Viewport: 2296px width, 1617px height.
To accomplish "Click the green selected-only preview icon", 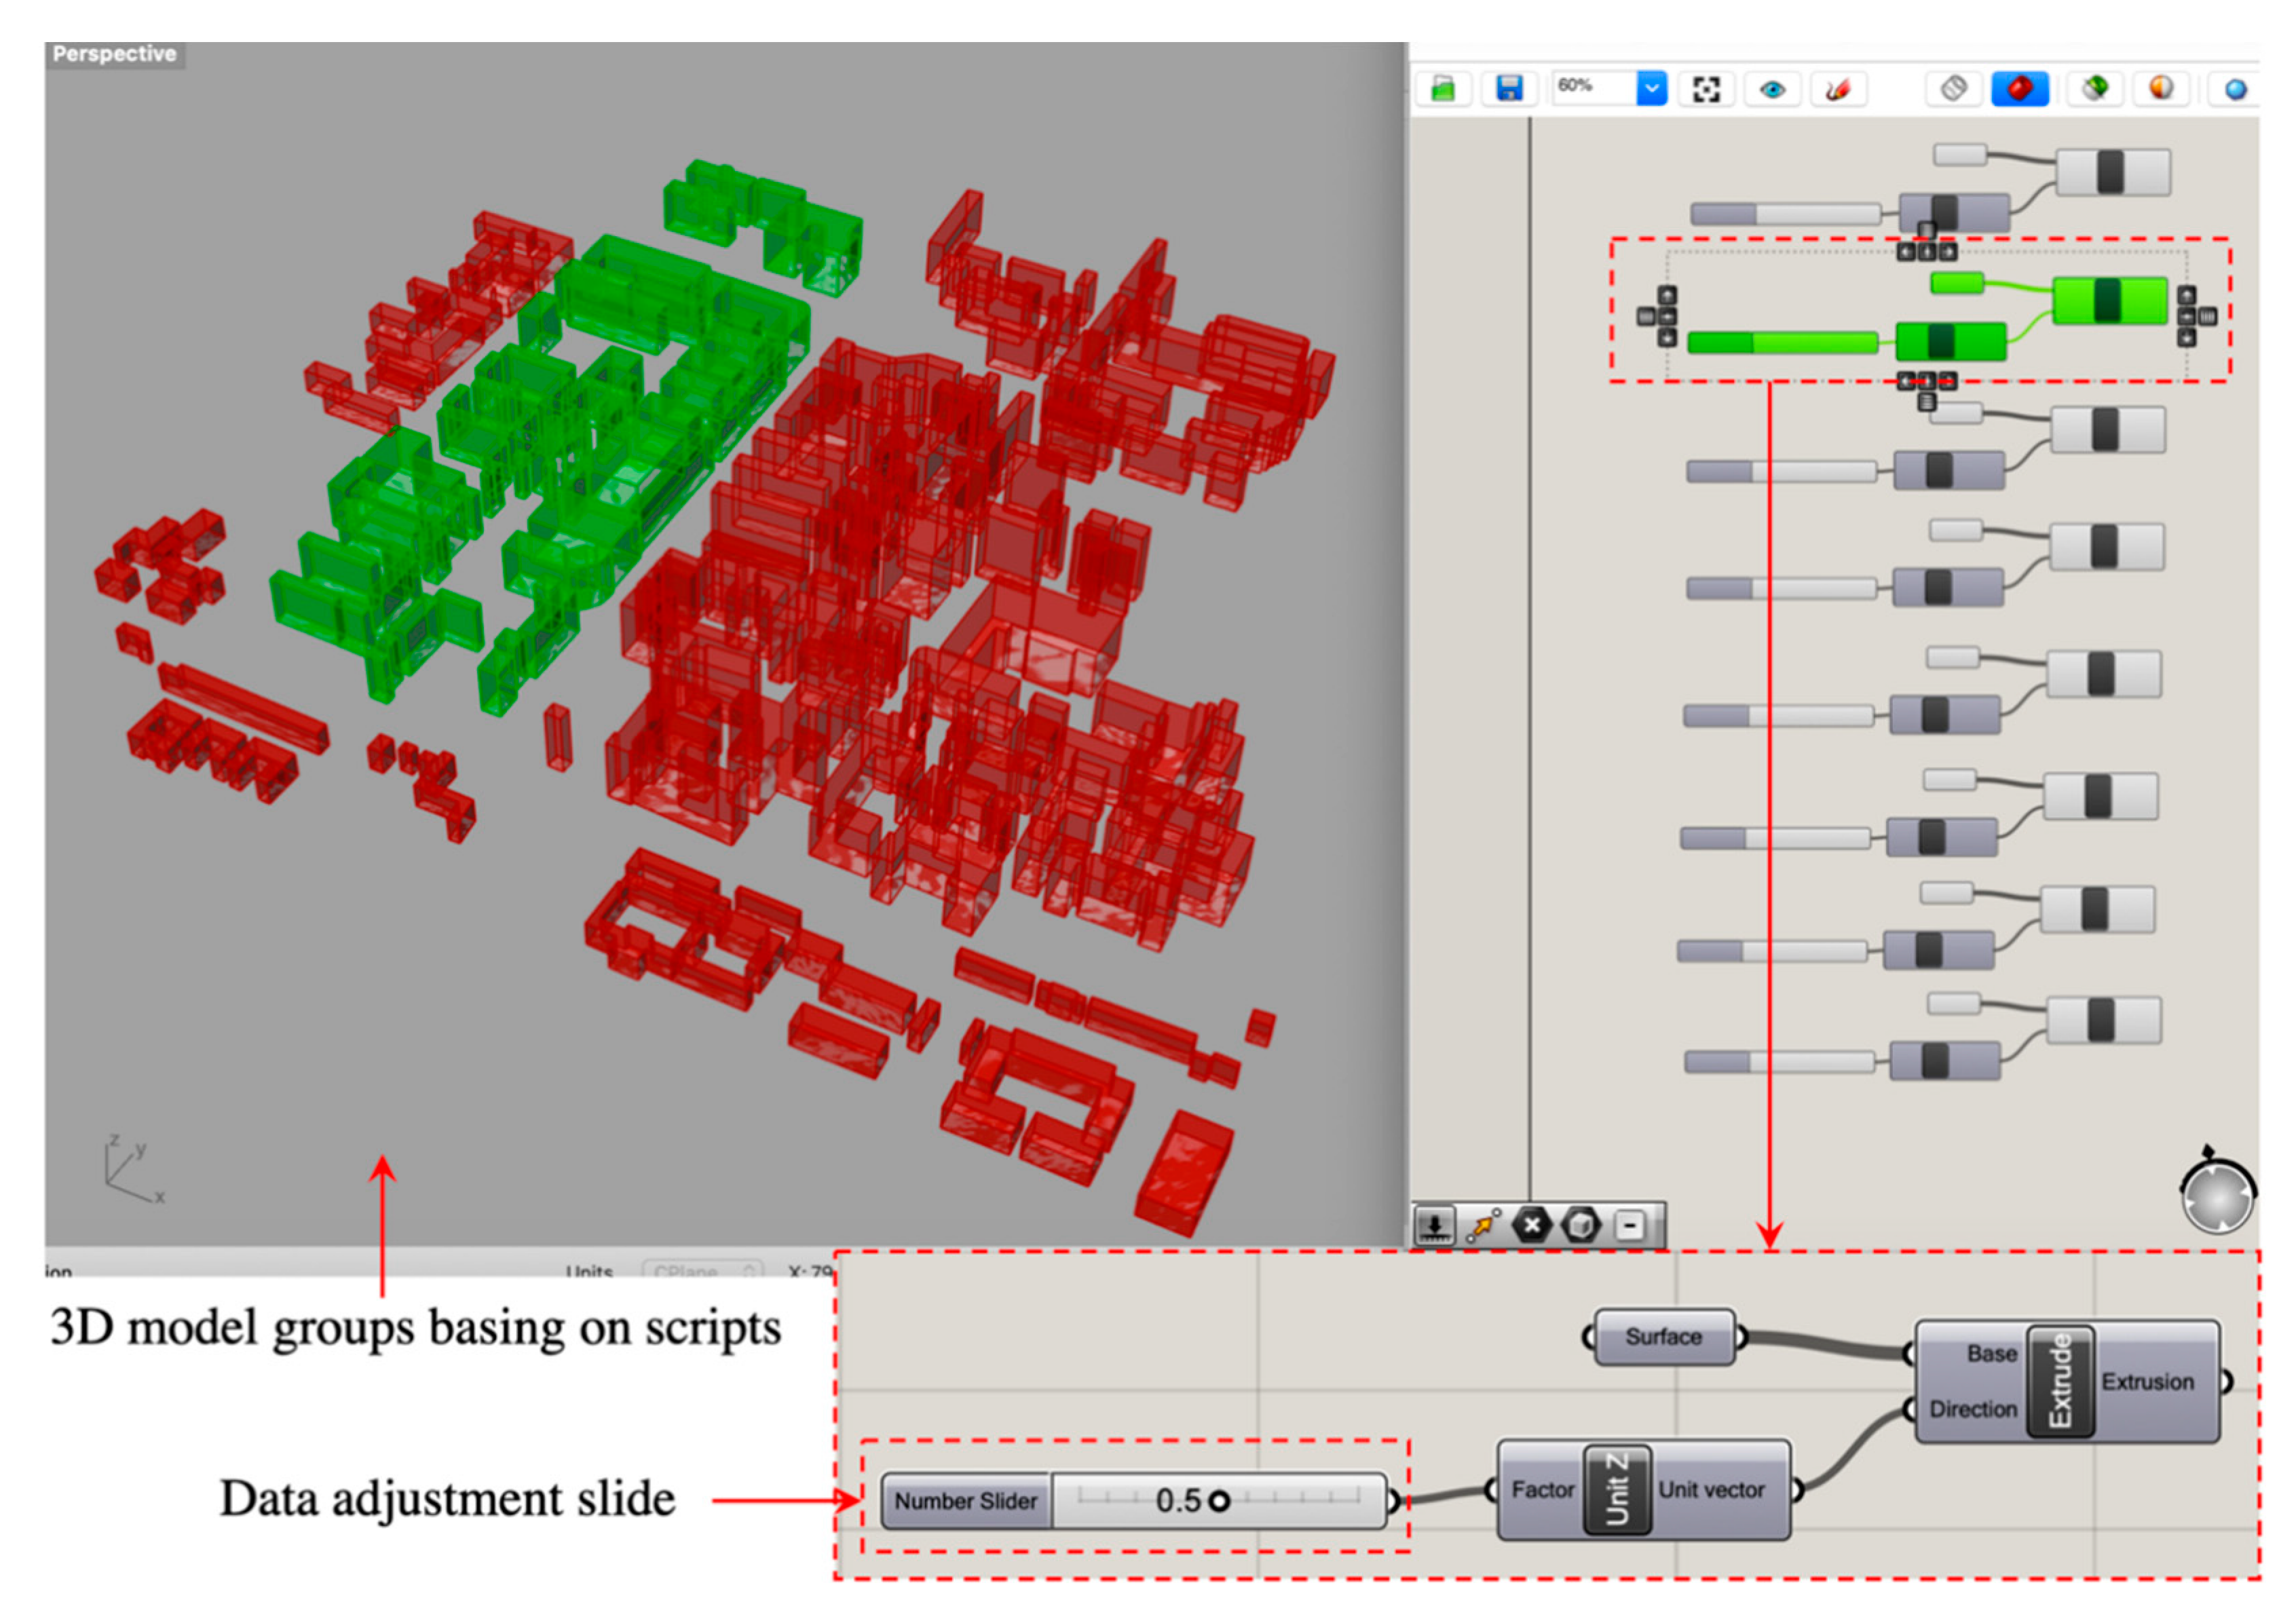I will [x=2095, y=89].
